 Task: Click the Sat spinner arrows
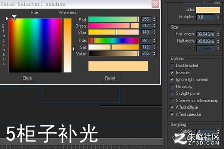point(154,47)
